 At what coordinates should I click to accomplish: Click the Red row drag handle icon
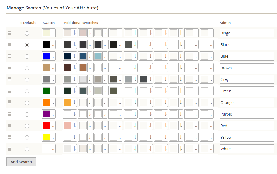9,126
